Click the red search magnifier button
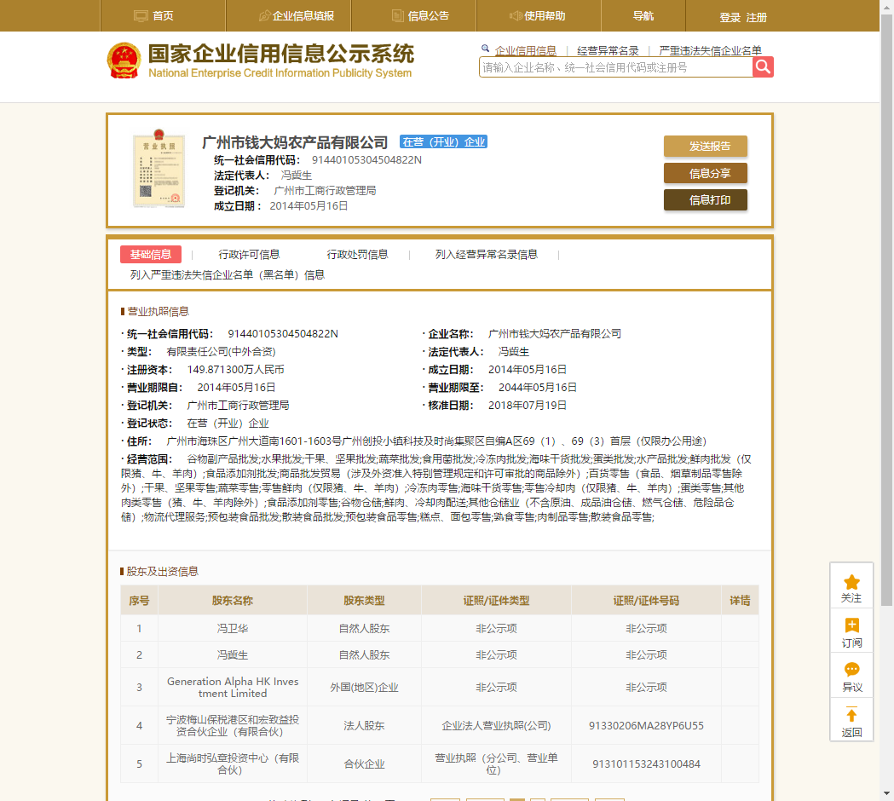The image size is (894, 801). point(763,67)
